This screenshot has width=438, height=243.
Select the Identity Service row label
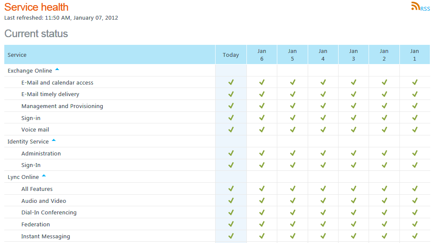[28, 141]
